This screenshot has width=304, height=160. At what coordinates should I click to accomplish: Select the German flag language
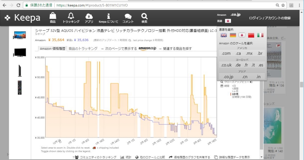pyautogui.click(x=233, y=35)
